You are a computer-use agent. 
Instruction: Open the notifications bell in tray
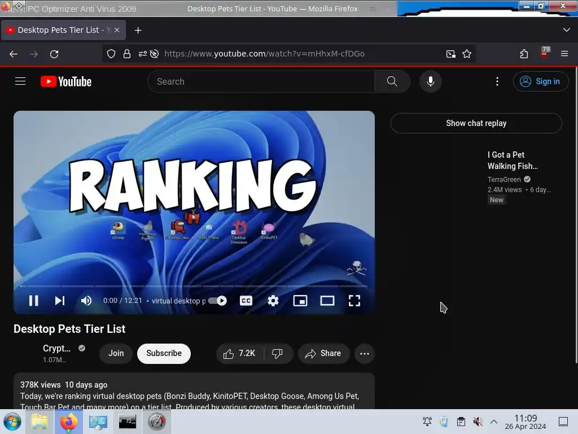(x=427, y=422)
